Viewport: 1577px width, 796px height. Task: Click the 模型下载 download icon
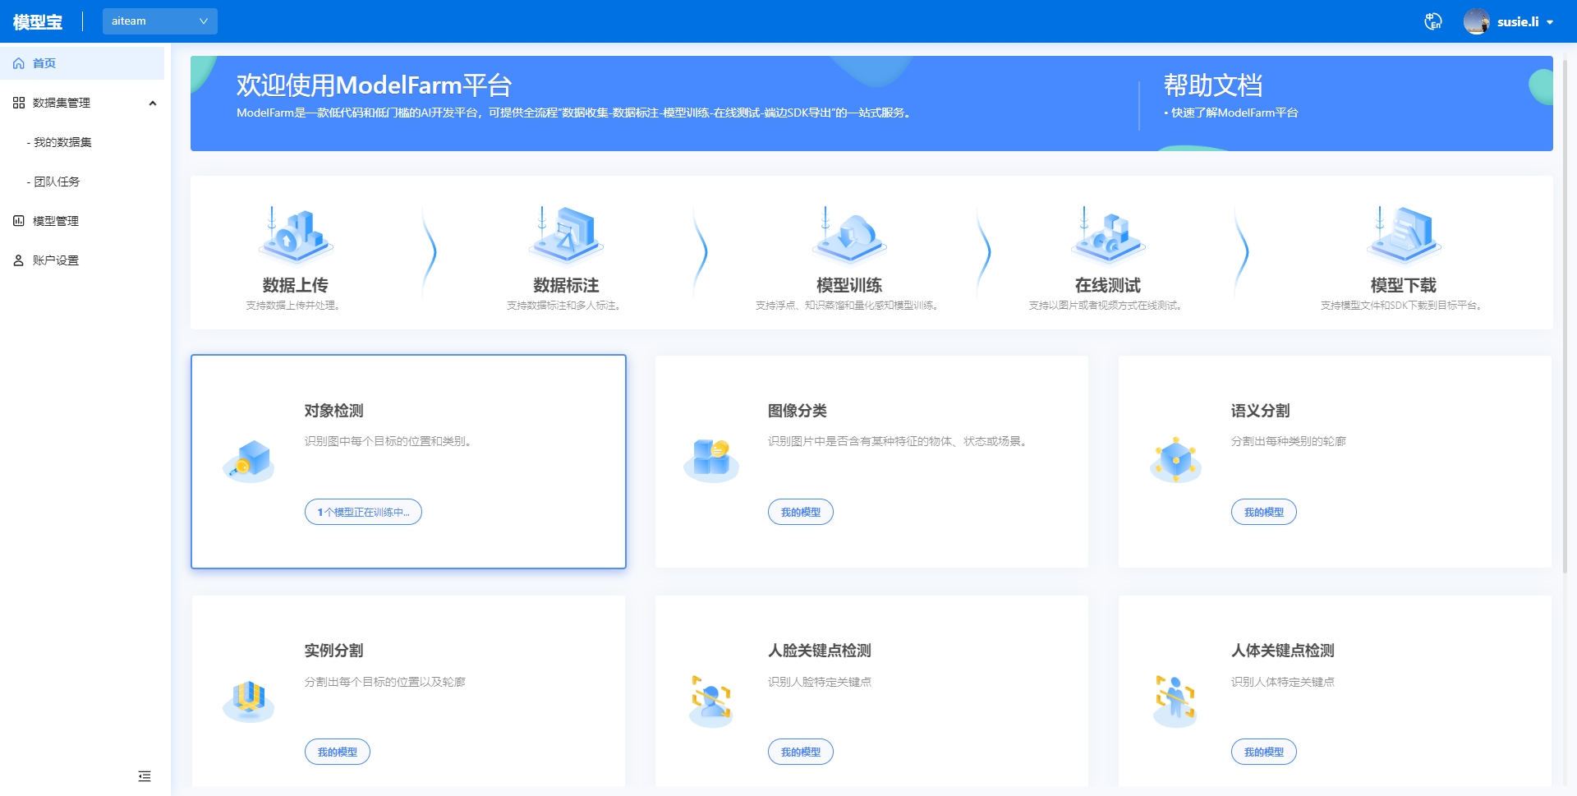pyautogui.click(x=1402, y=237)
